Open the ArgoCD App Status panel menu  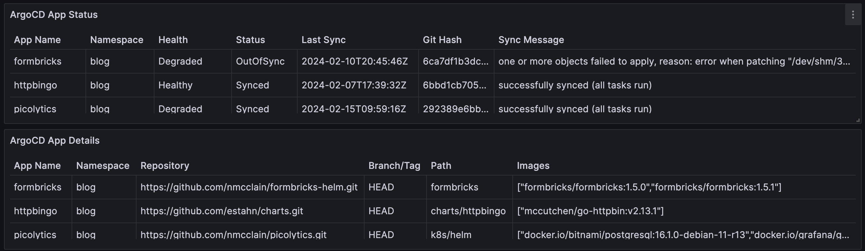point(853,15)
